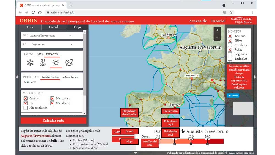Switch to the La red tab
This screenshot has width=275, height=155.
coord(54,27)
